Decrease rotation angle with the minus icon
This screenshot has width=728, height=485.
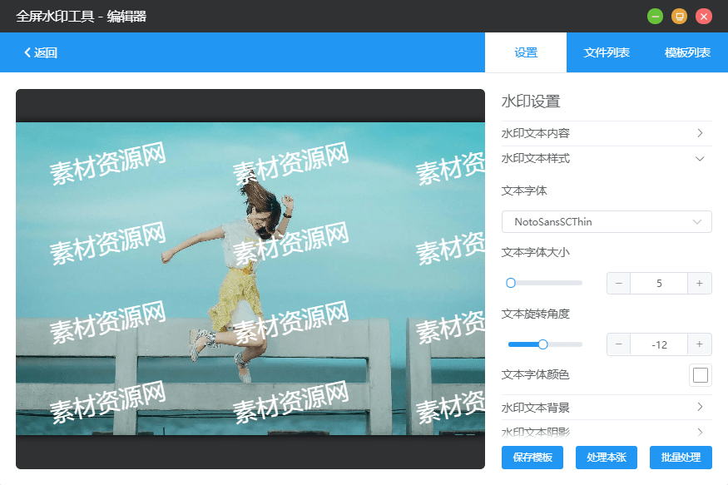pyautogui.click(x=619, y=344)
